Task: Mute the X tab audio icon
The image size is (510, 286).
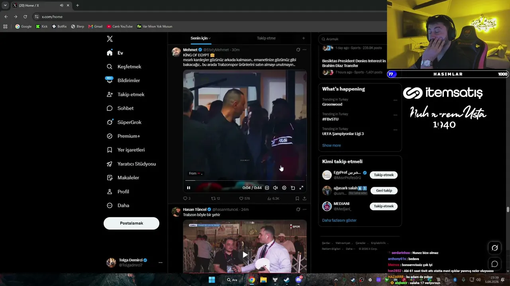Action: 61,6
